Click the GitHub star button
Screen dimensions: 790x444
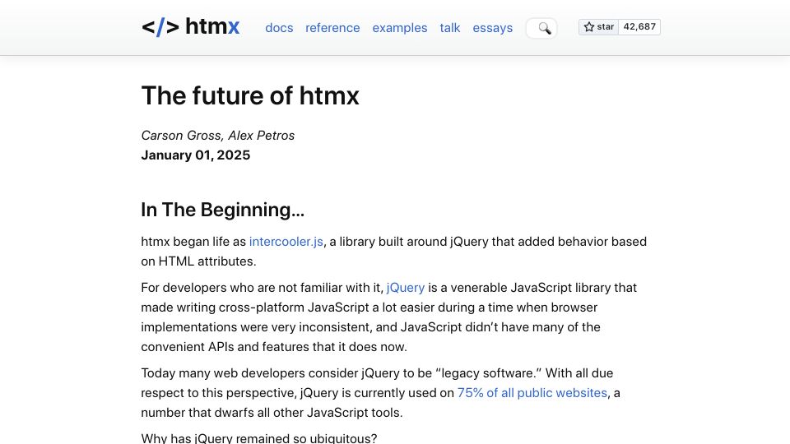point(598,27)
